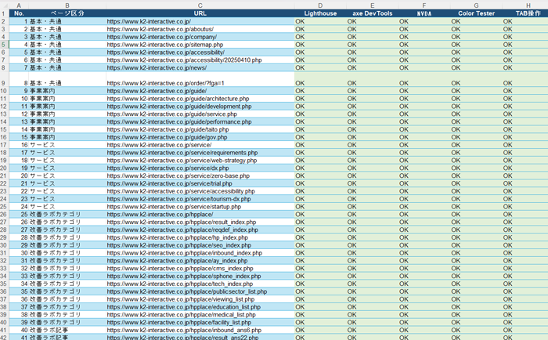Viewport: 548px width, 340px height.
Task: Open the /hpplace/hp_index.php link
Action: tap(178, 237)
